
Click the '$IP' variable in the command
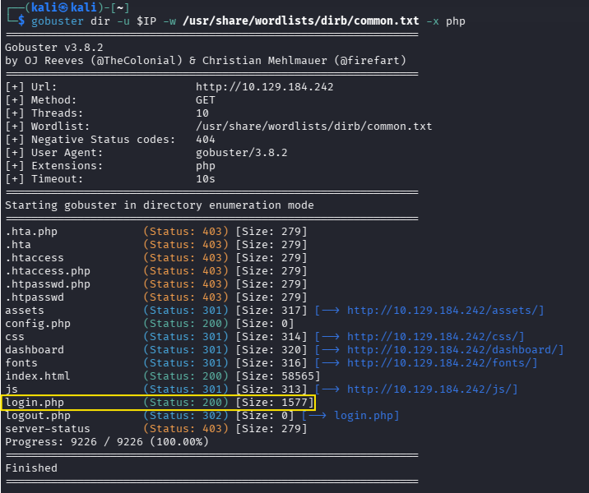[x=146, y=21]
